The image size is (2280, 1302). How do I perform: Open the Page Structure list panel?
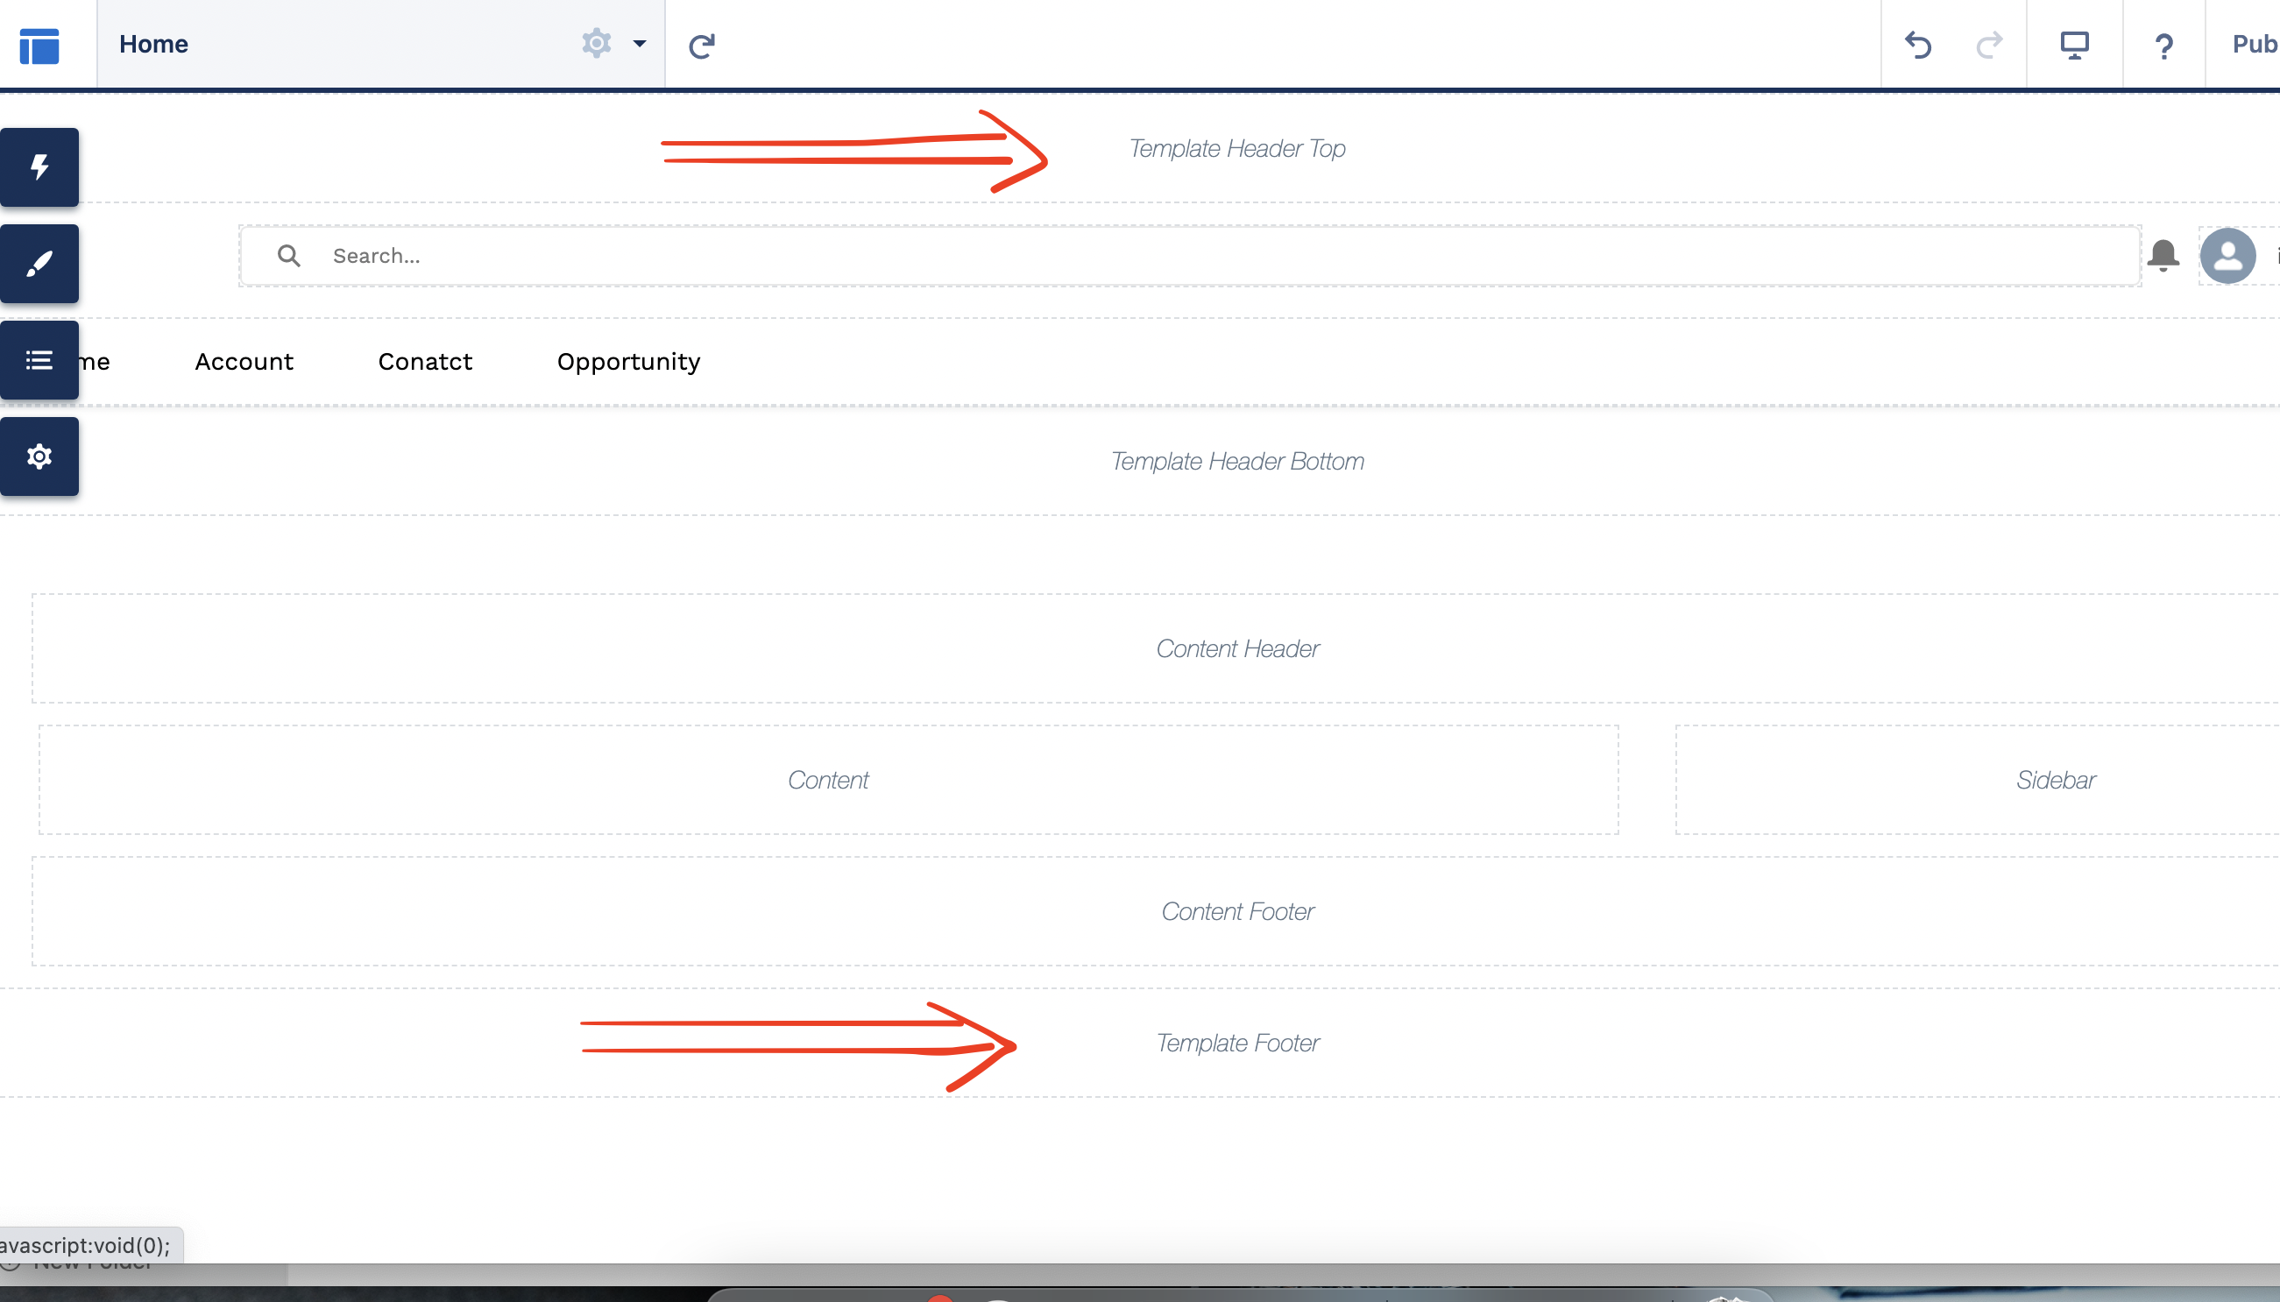coord(39,360)
